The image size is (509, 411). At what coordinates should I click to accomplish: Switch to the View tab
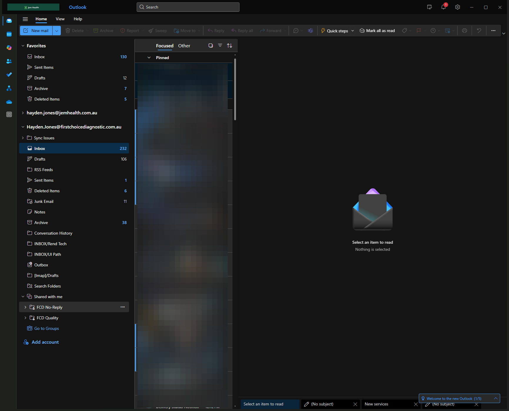pos(60,19)
